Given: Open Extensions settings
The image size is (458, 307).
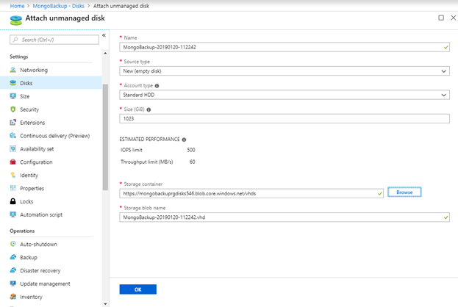Looking at the screenshot, I should click(x=32, y=123).
